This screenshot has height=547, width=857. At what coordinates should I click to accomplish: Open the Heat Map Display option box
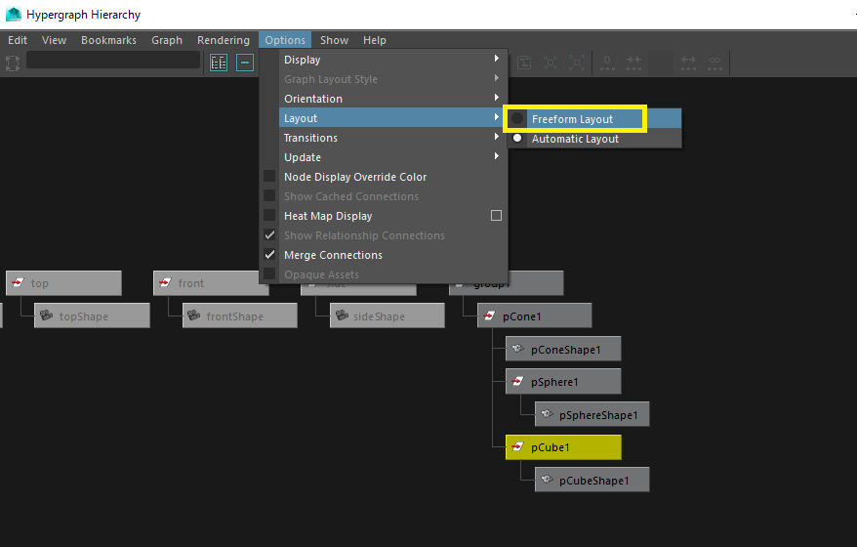click(x=496, y=216)
